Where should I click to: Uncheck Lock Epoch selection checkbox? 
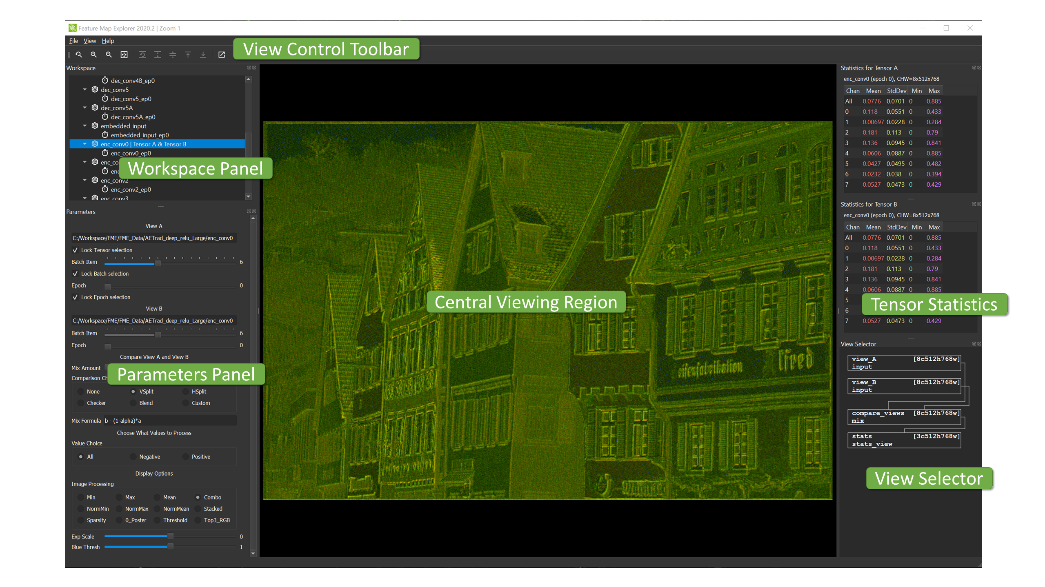75,297
